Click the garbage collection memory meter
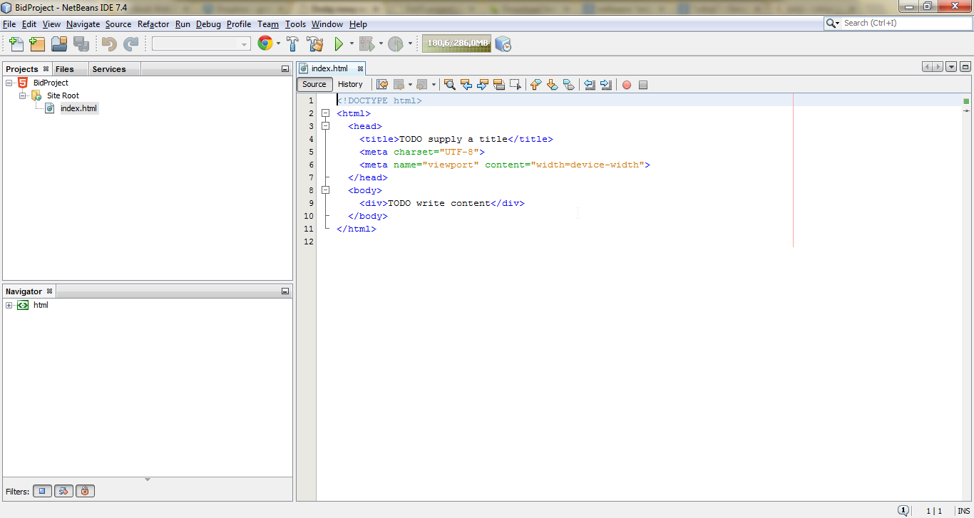The image size is (974, 518). pyautogui.click(x=456, y=43)
